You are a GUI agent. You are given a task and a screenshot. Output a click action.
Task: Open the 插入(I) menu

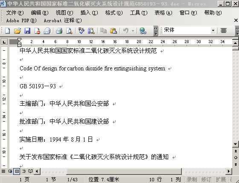89,13
